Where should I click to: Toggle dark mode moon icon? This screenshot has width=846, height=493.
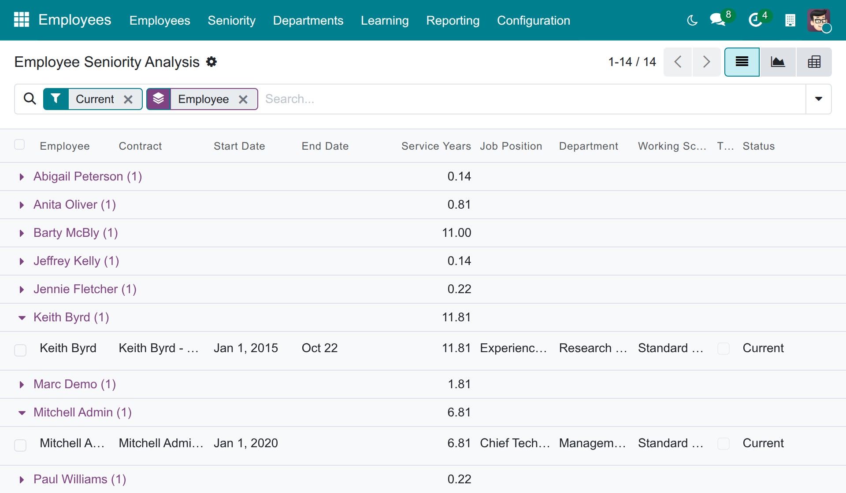[692, 20]
